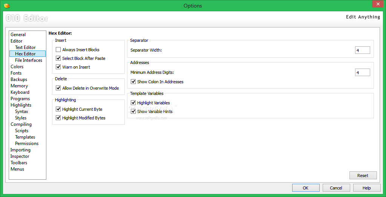Disable Highlight Variables checkbox

point(133,103)
